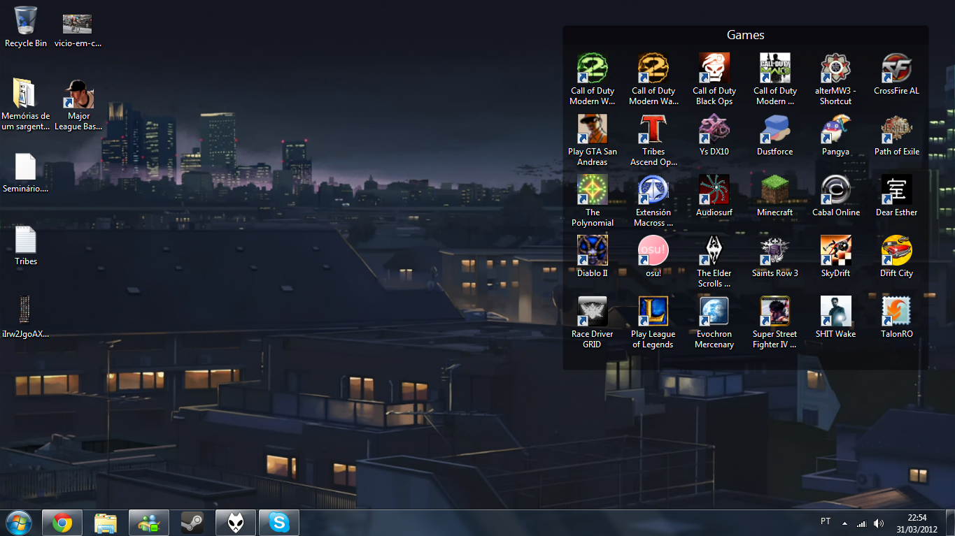Select Memórias de um sargento folder

(x=25, y=94)
